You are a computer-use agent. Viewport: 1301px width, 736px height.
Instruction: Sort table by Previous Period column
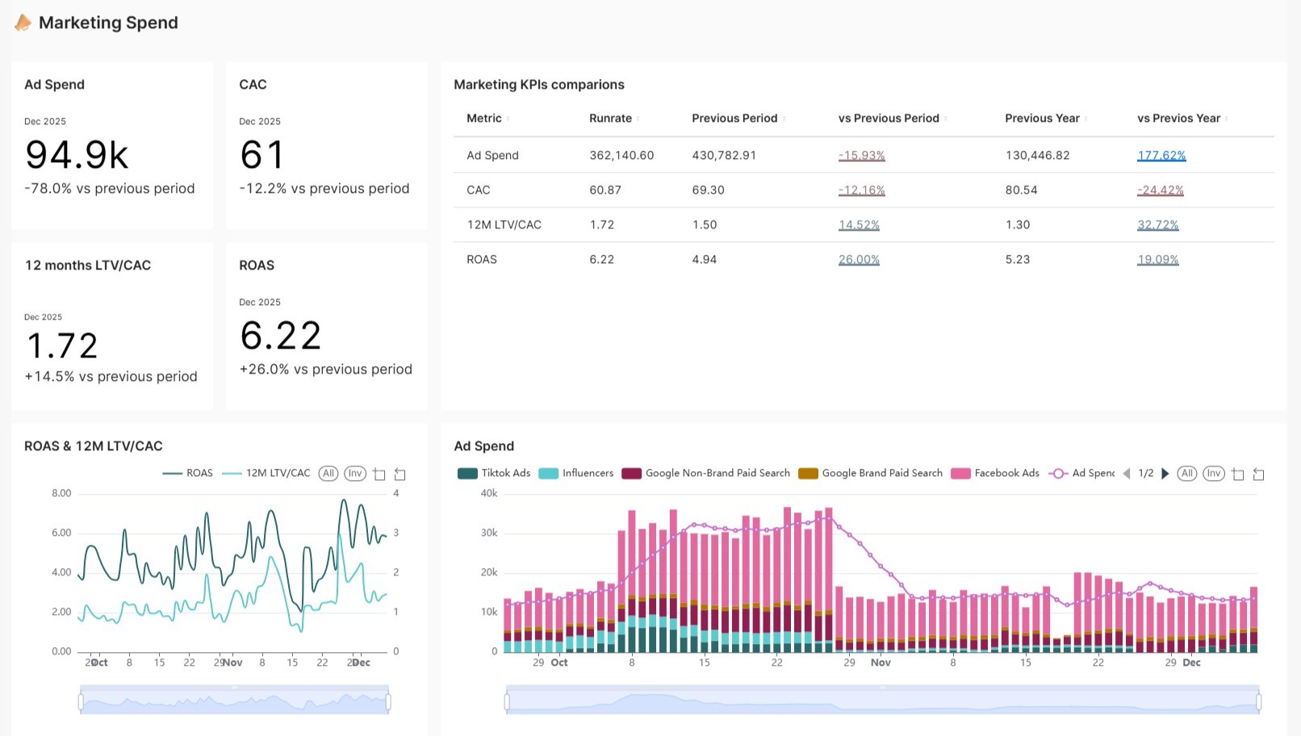734,119
